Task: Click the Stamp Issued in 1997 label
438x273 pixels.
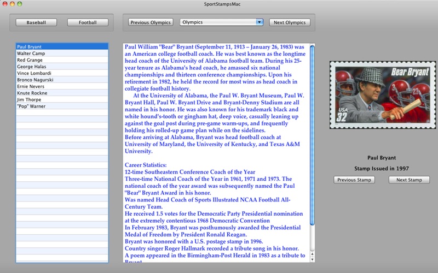Action: coord(382,169)
